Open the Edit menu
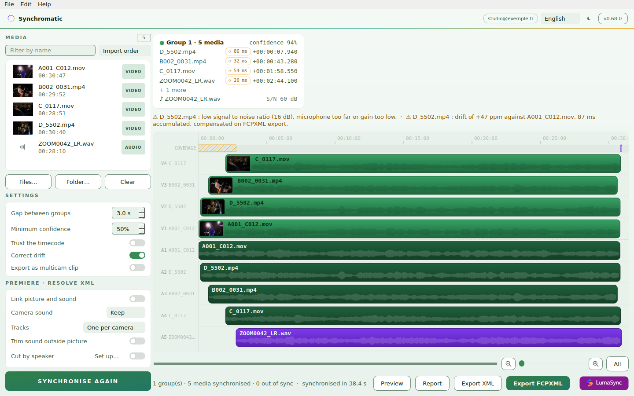The width and height of the screenshot is (634, 396). 26,4
